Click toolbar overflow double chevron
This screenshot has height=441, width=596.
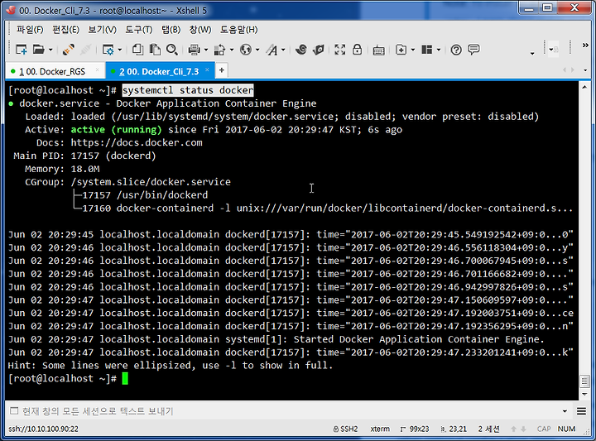585,46
